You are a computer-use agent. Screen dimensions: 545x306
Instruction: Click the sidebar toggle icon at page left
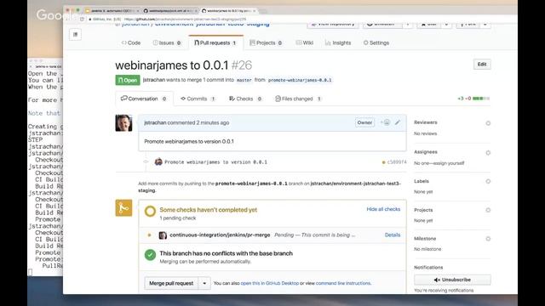(75, 34)
